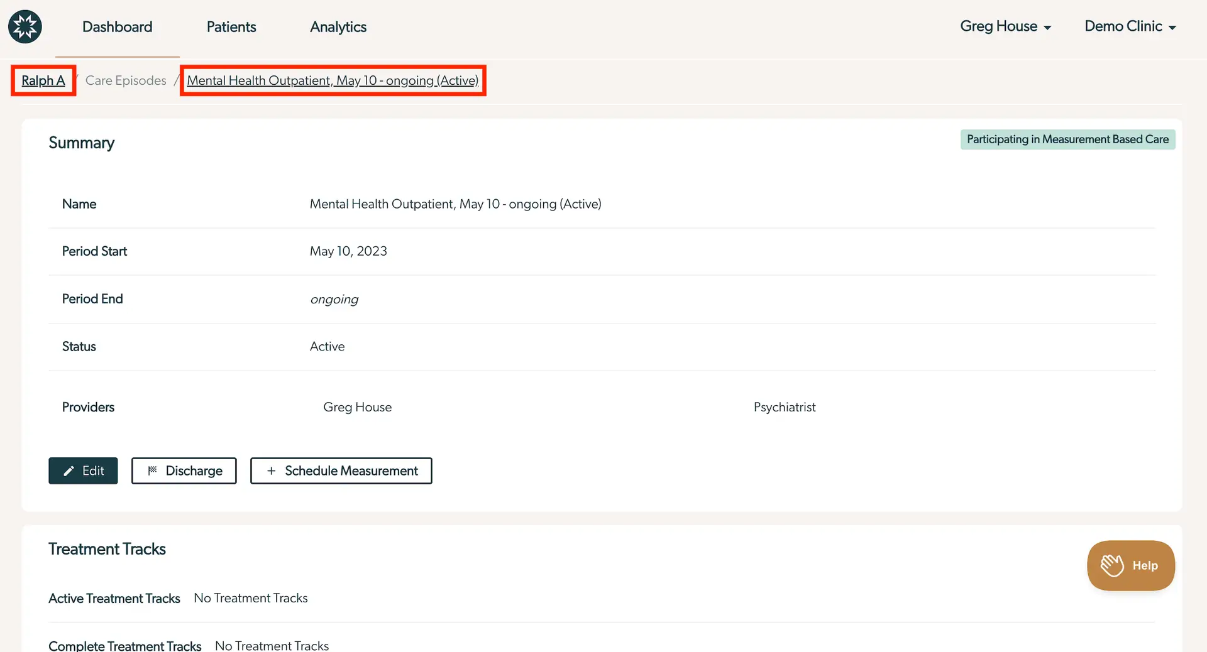Click the flag icon on Discharge button
1207x652 pixels.
[x=152, y=470]
